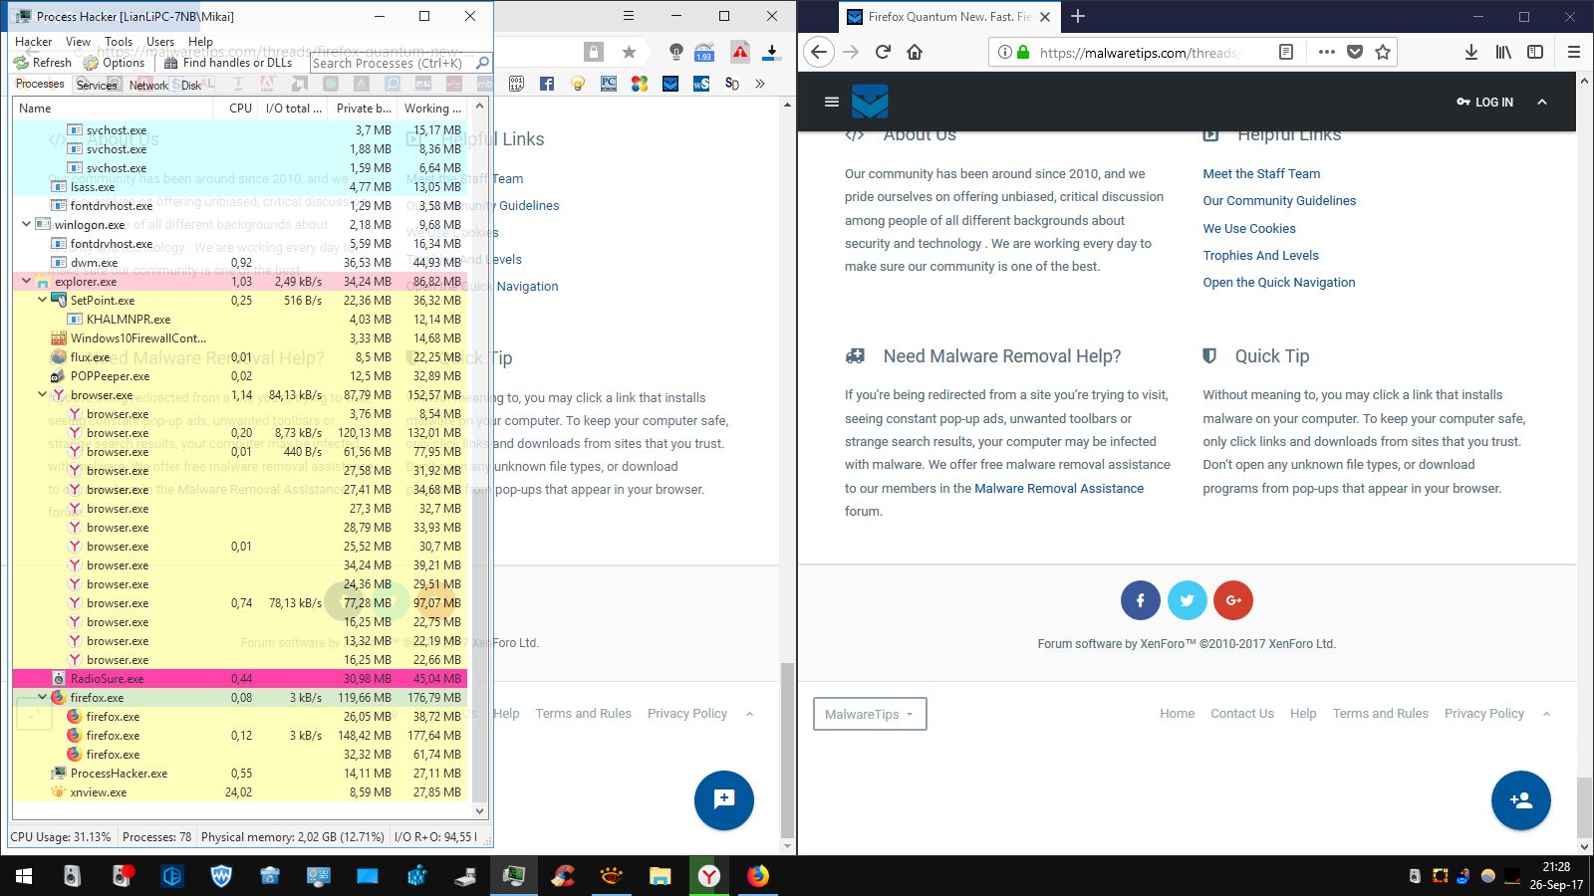Viewport: 1594px width, 896px height.
Task: Go to Firefox home page
Action: [x=915, y=52]
